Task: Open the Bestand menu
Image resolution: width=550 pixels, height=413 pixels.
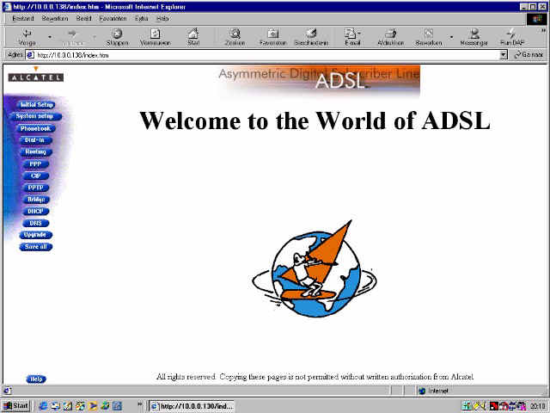Action: 23,18
